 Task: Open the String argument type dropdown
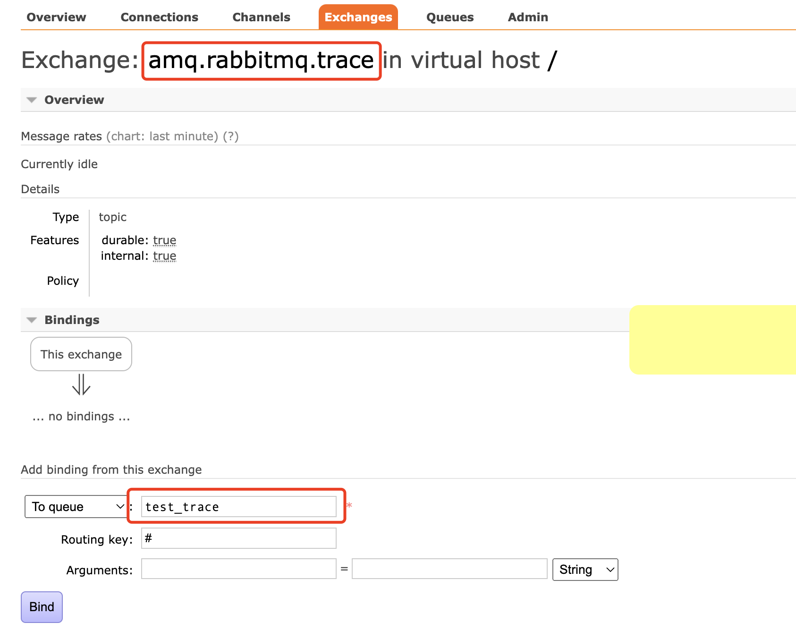pyautogui.click(x=585, y=570)
